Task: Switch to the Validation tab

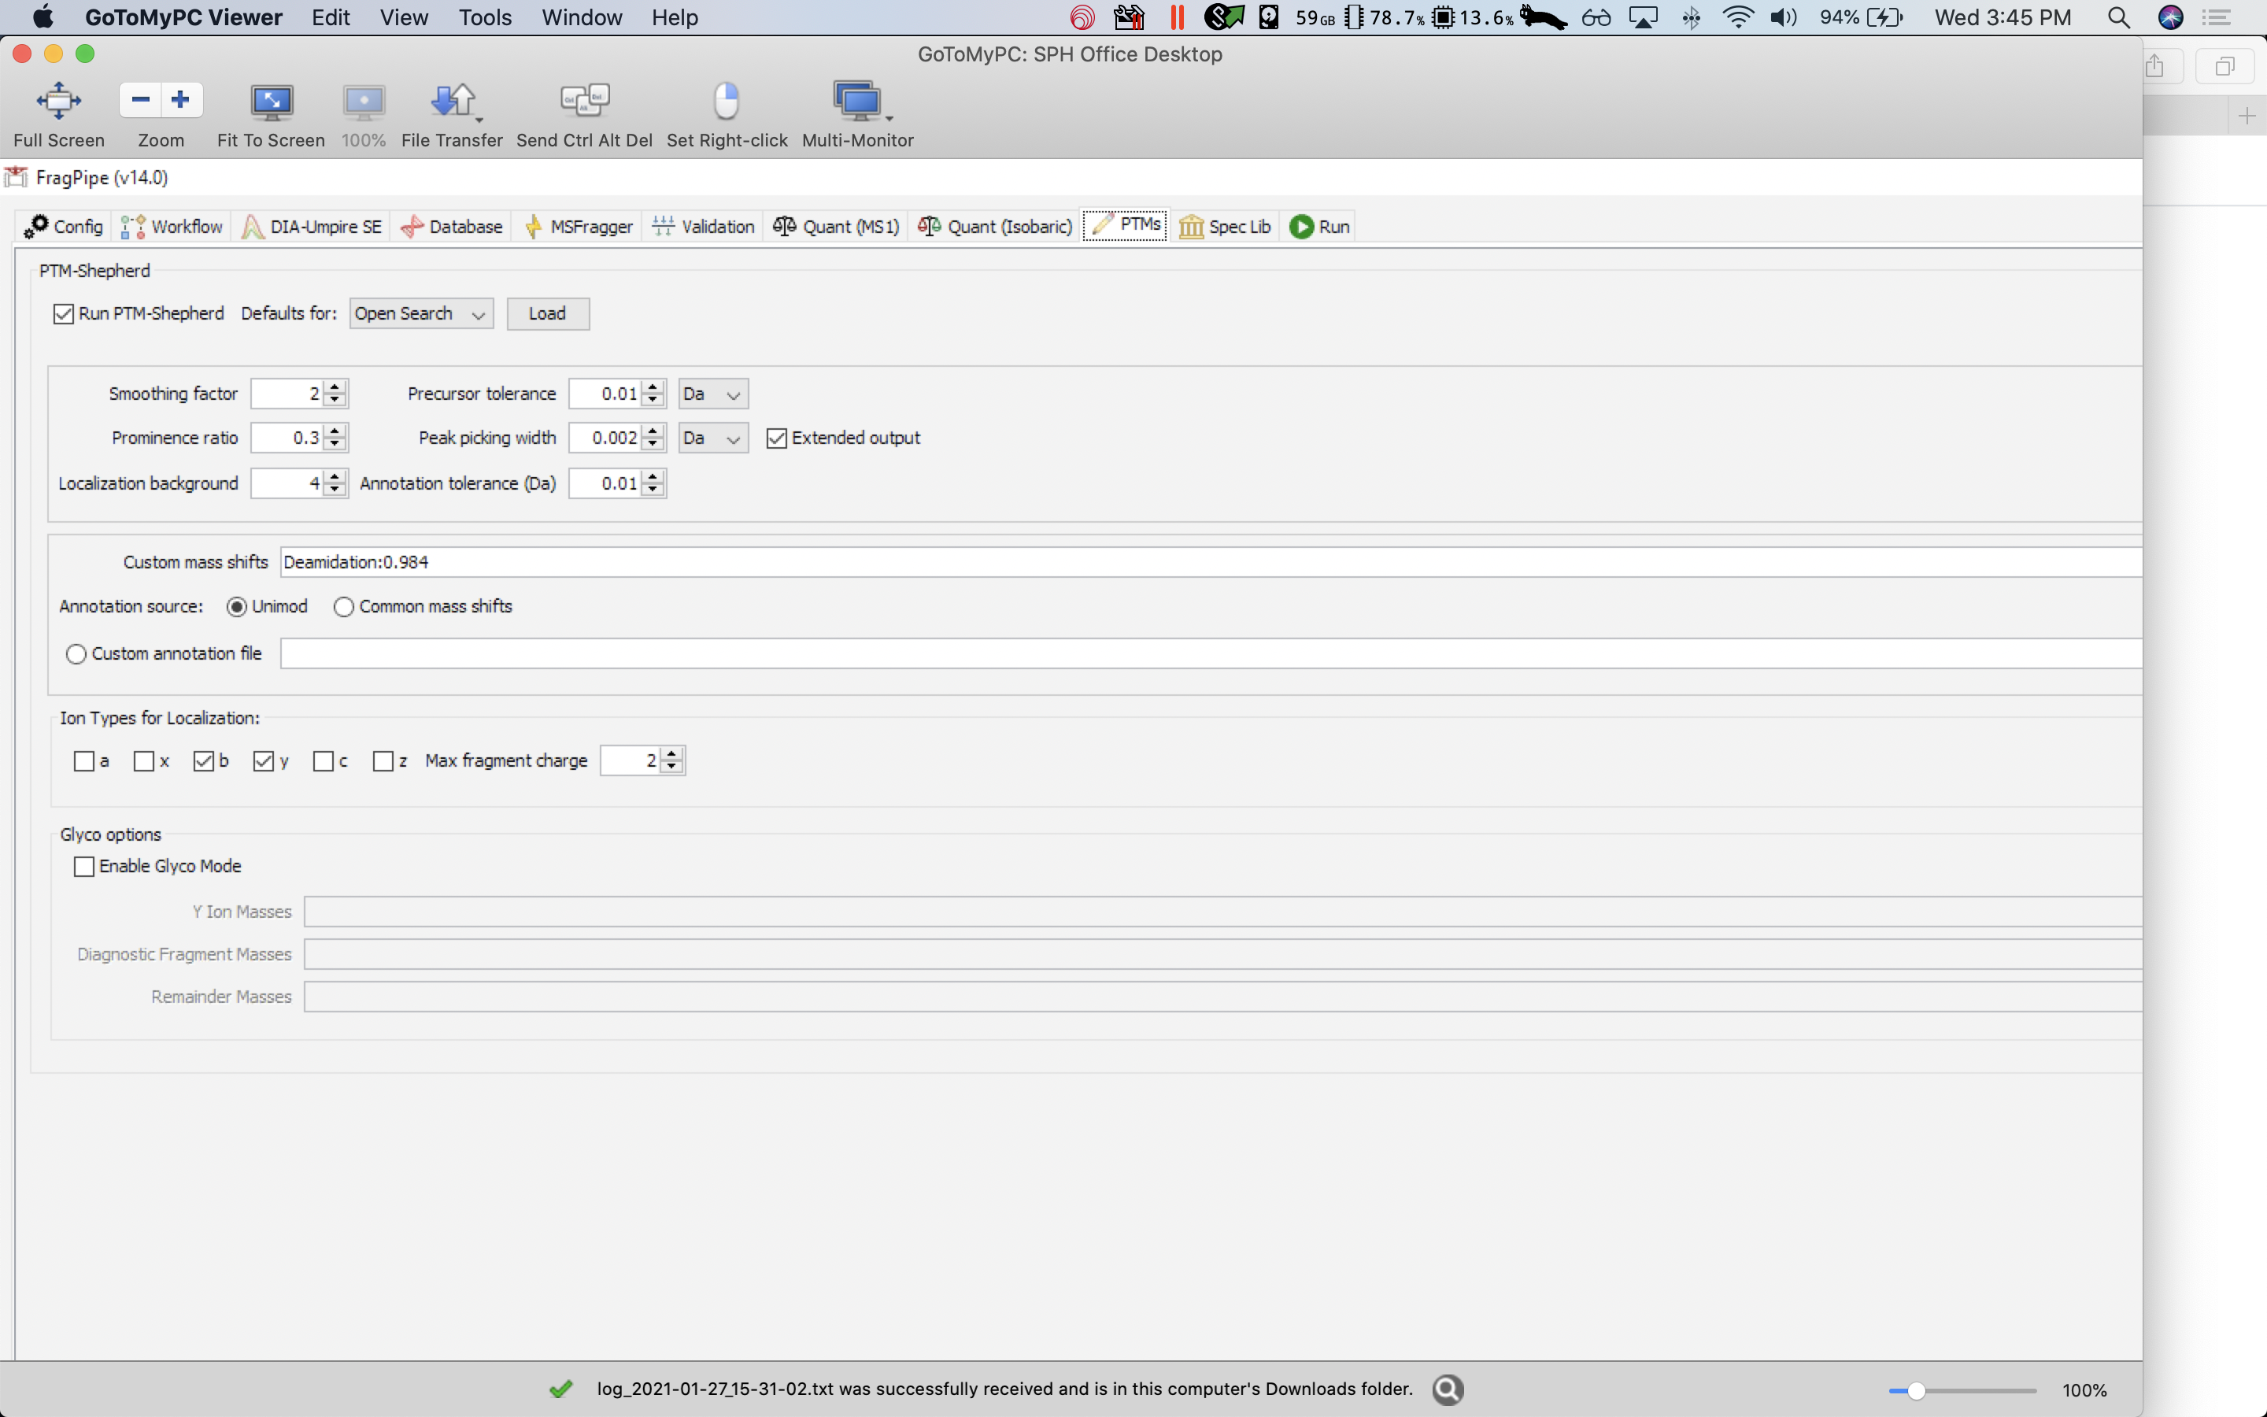Action: pos(704,226)
